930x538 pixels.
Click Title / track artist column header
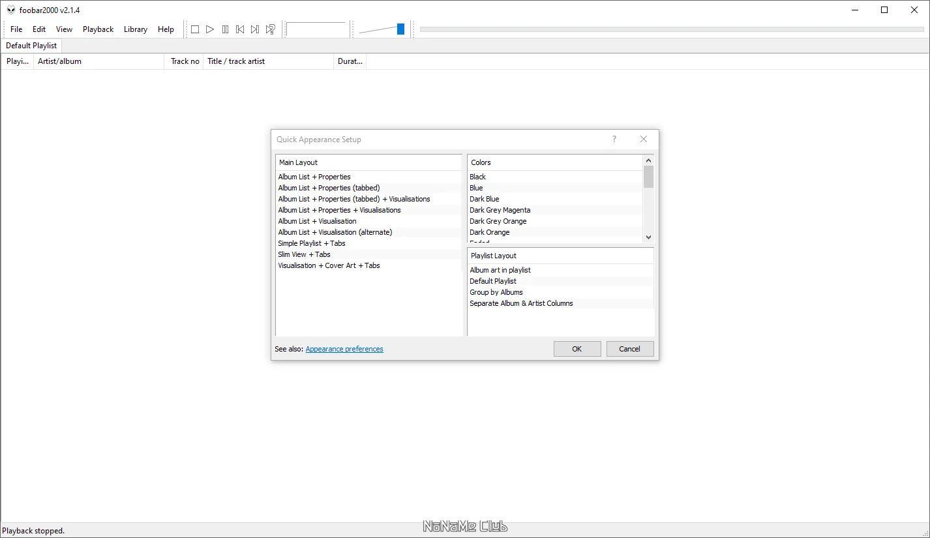pyautogui.click(x=269, y=61)
